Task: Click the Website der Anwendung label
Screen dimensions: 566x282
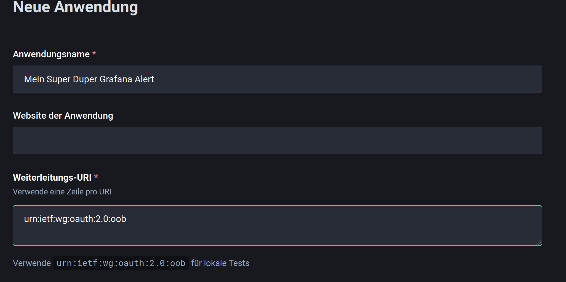Action: tap(63, 116)
